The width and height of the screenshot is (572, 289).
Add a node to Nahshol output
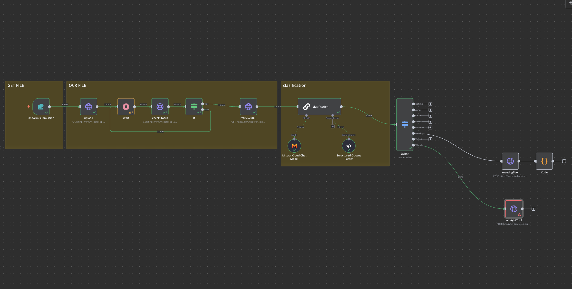click(x=430, y=104)
